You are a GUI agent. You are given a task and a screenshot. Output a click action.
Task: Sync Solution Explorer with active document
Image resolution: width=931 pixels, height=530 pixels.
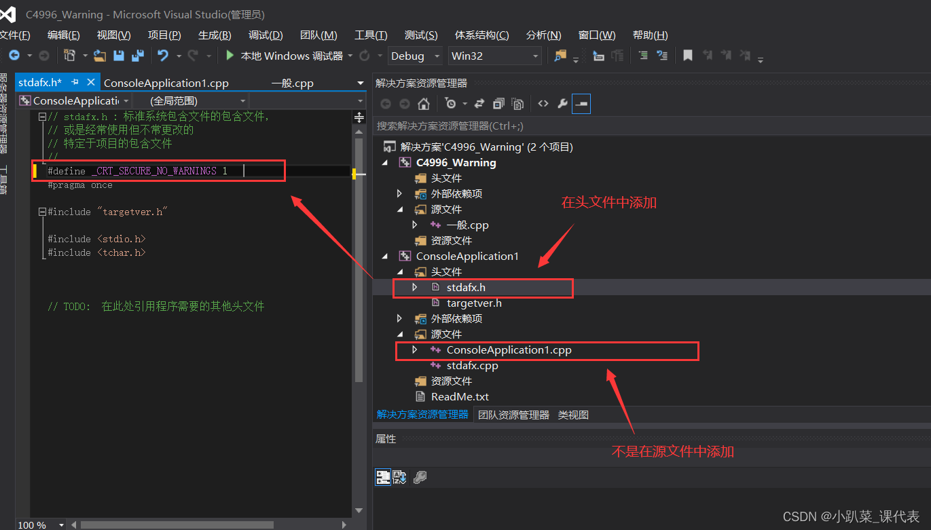click(x=480, y=103)
